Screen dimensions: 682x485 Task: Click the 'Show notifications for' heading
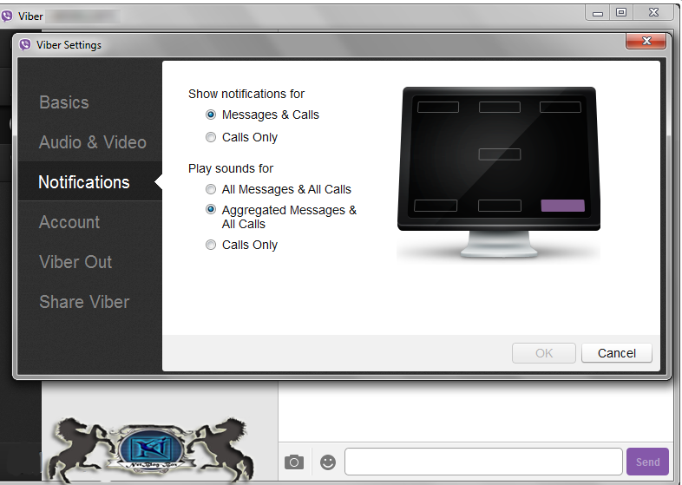point(246,94)
